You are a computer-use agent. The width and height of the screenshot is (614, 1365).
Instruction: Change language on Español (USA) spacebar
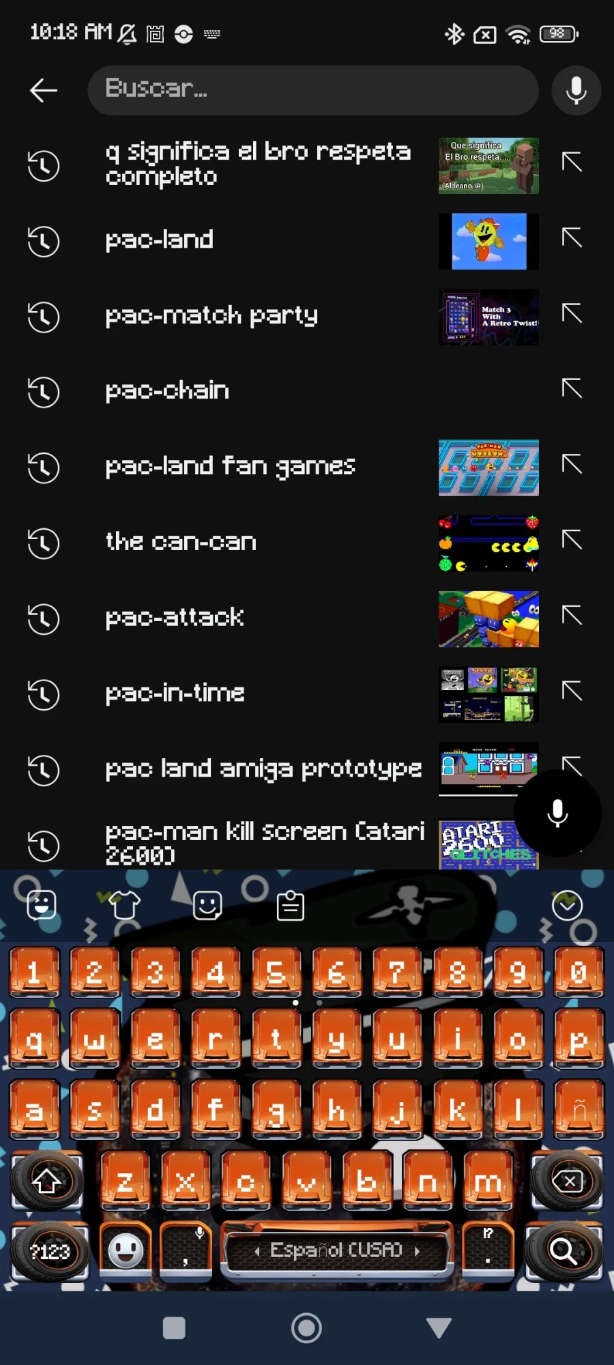pyautogui.click(x=337, y=1250)
